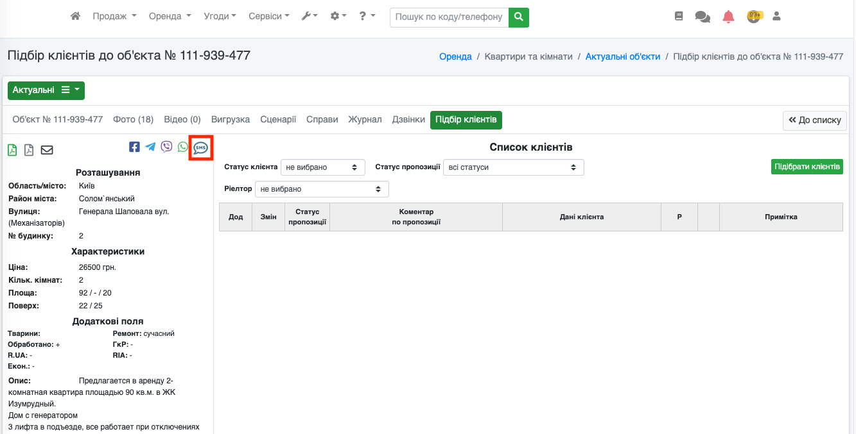Go to home page via house icon
Viewport: 856px width, 434px height.
click(x=75, y=16)
